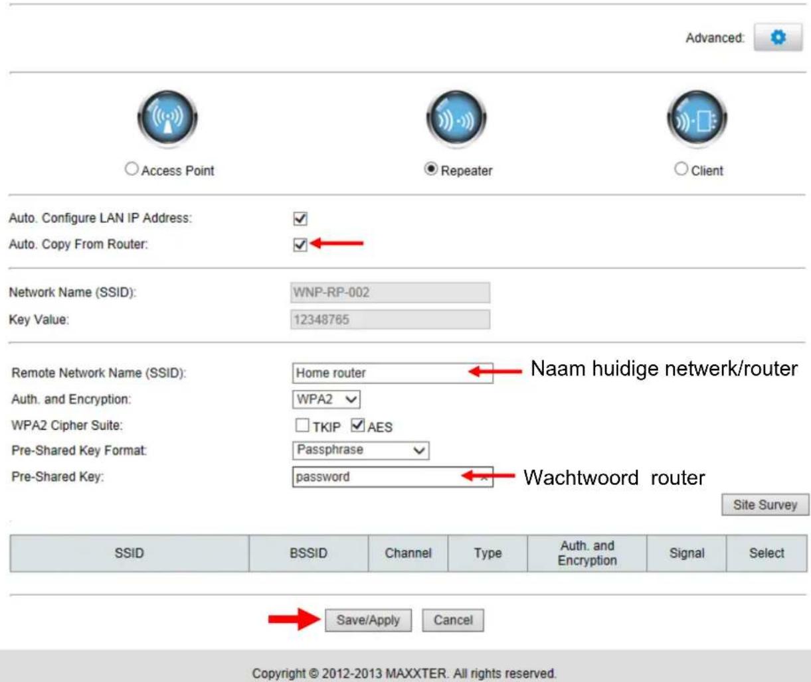Click the MAXXTER copyright footer text

click(404, 673)
